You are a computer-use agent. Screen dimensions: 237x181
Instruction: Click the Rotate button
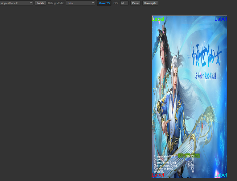[x=40, y=3]
